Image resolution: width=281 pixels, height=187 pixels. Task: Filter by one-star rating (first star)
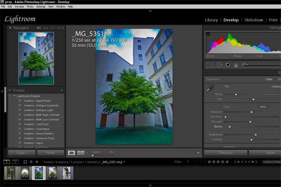[209, 162]
